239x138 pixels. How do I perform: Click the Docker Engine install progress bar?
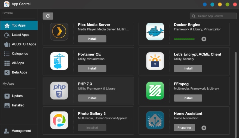[x=184, y=39]
